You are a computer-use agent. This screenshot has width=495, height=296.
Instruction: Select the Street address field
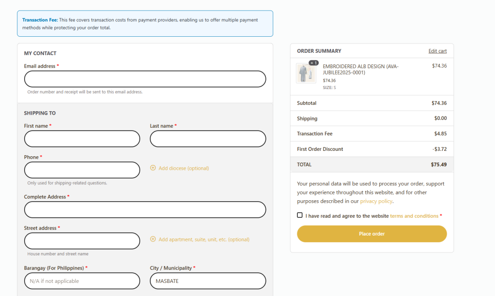82,241
